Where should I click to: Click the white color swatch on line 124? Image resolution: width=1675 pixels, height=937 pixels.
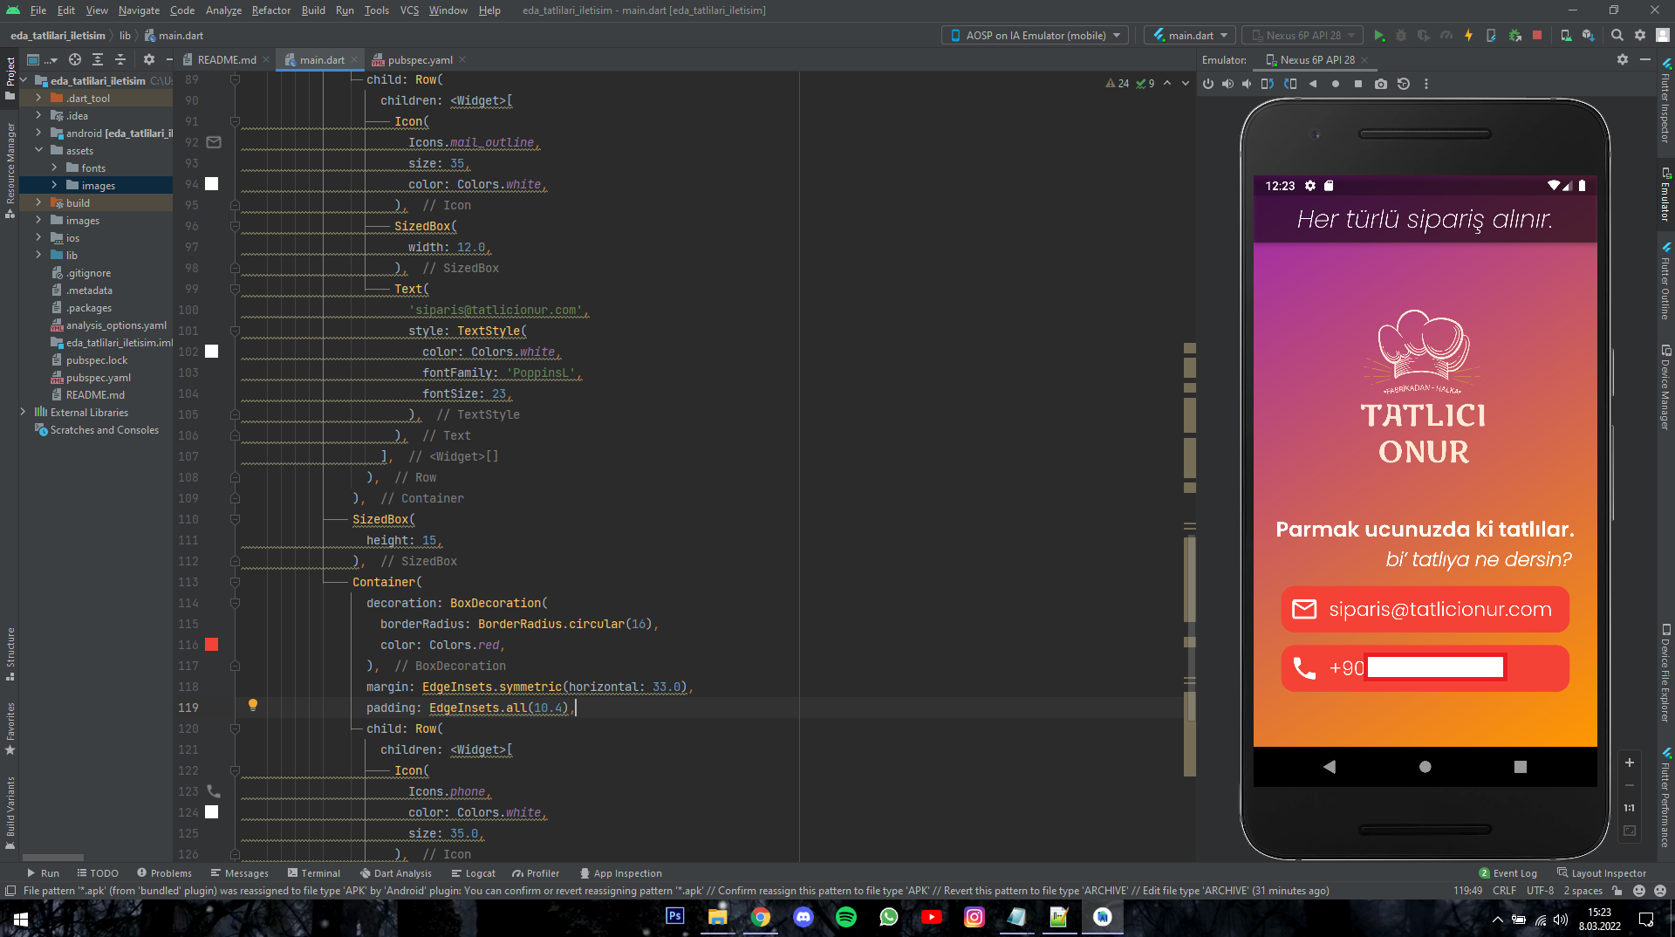tap(211, 812)
